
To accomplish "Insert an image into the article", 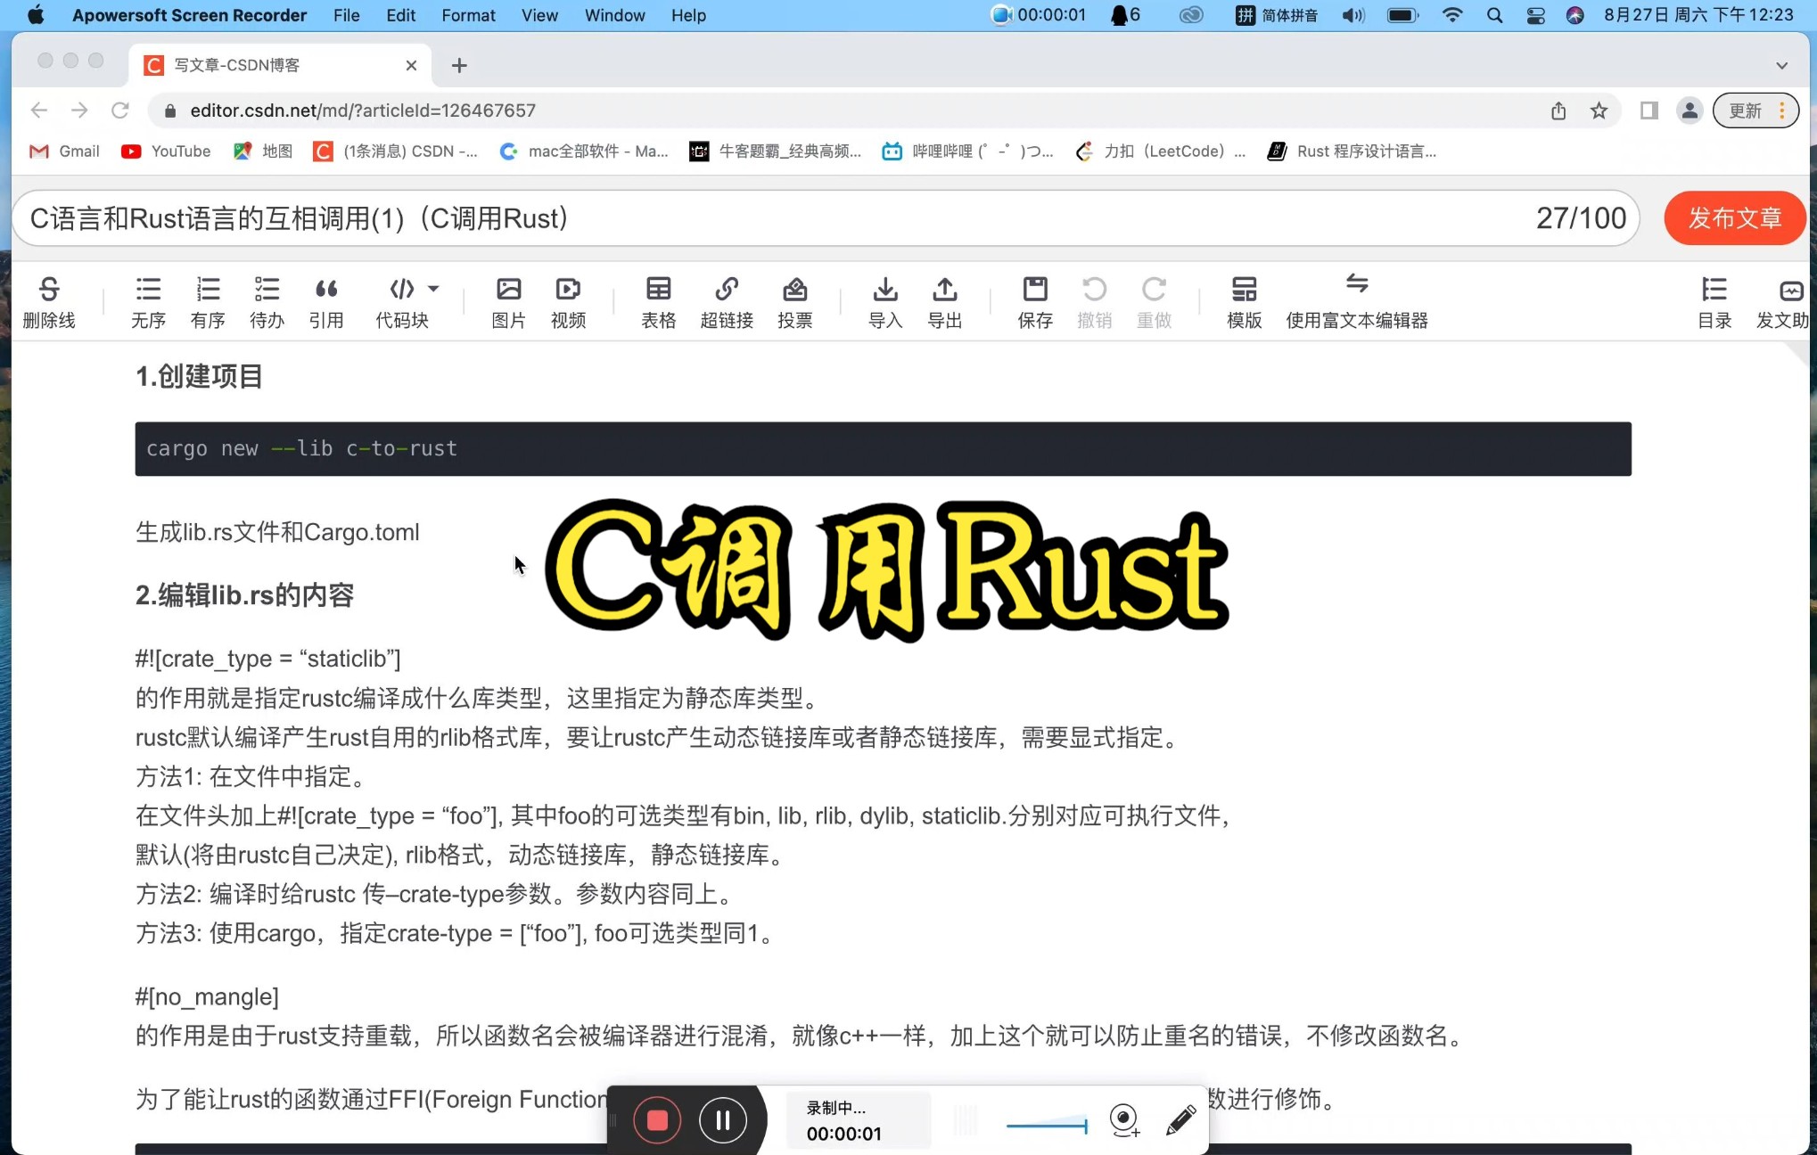I will pyautogui.click(x=508, y=301).
